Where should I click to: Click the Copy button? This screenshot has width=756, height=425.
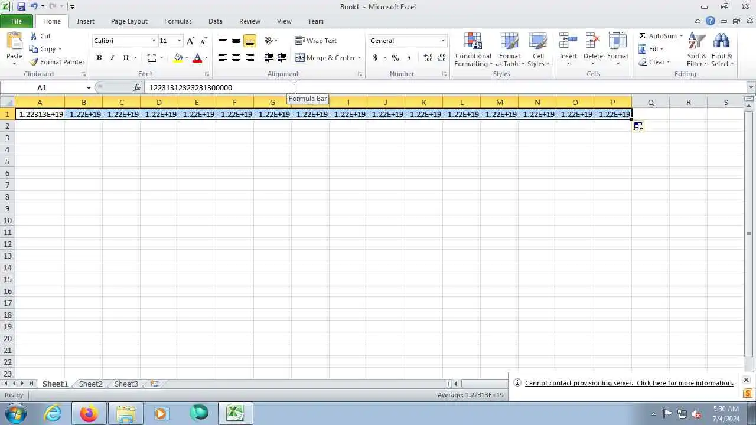(45, 49)
